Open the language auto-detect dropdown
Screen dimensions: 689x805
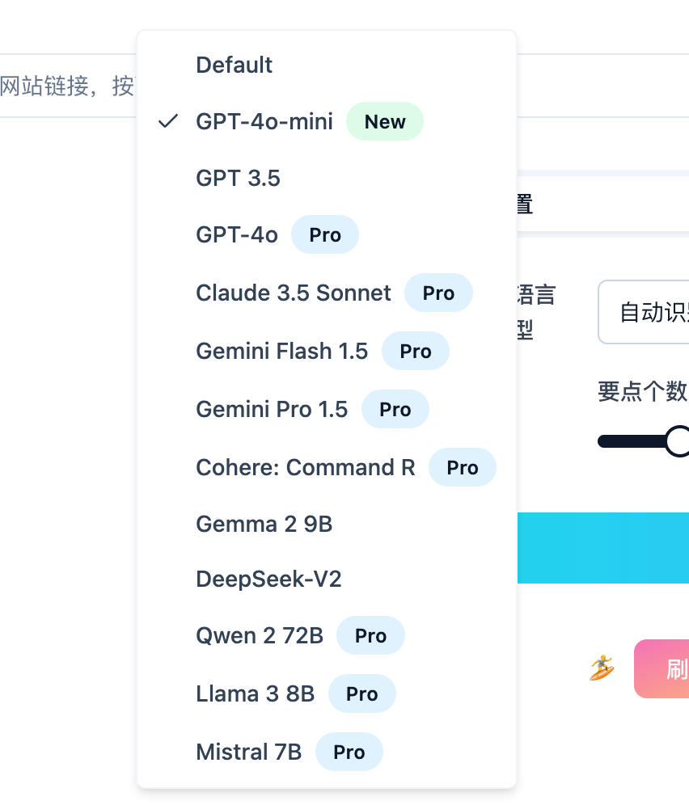(x=645, y=312)
